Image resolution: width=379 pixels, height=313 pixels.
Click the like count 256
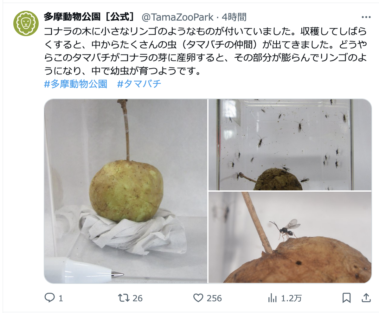point(214,298)
